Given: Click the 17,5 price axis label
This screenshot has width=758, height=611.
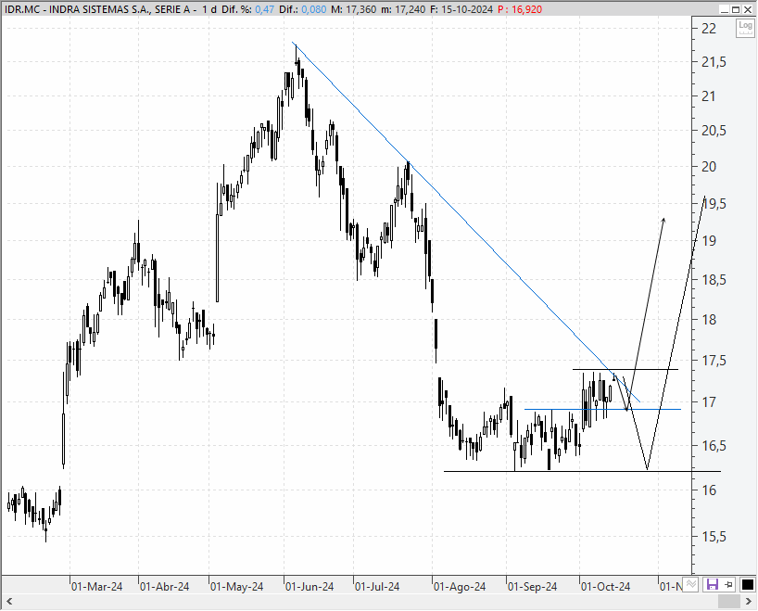Looking at the screenshot, I should click(714, 361).
